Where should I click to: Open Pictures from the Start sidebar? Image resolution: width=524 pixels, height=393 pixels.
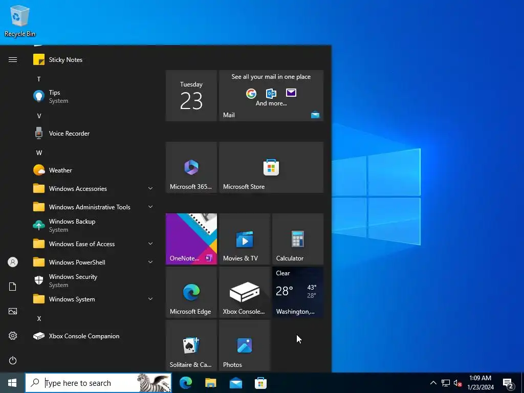click(x=13, y=311)
